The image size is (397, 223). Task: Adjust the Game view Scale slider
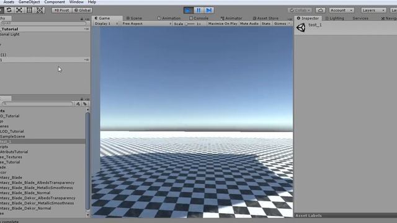coord(190,24)
